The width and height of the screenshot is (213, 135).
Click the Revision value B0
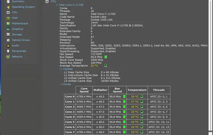92,43
